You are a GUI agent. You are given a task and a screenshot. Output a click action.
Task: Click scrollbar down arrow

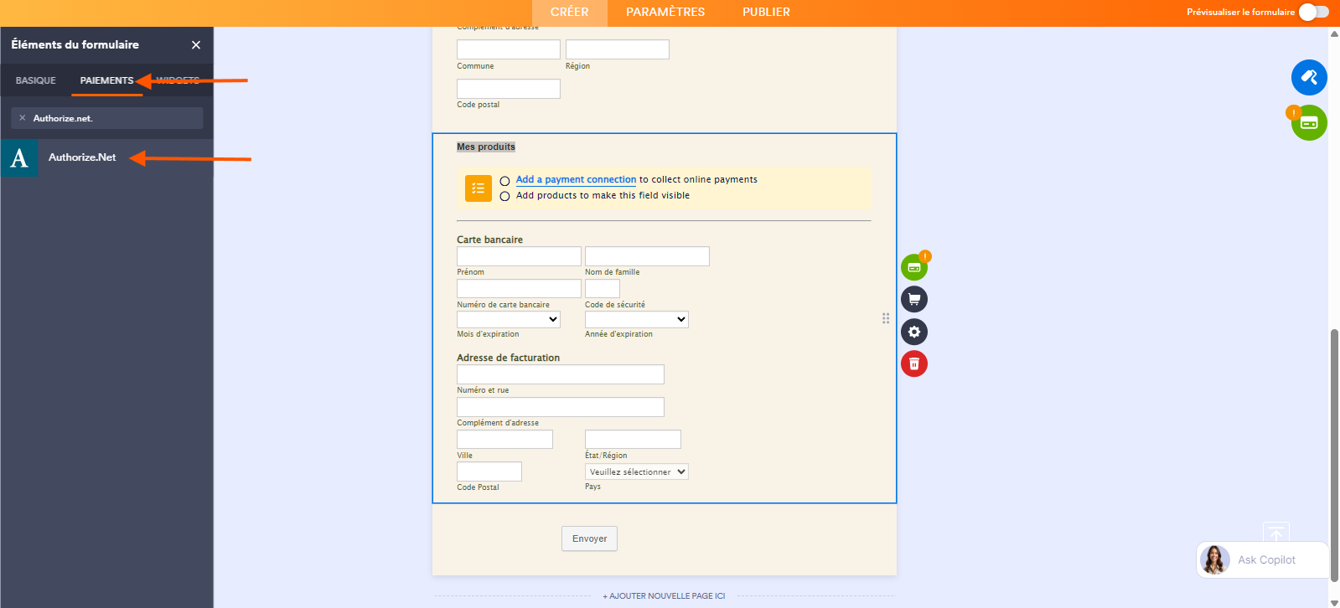pos(1334,602)
